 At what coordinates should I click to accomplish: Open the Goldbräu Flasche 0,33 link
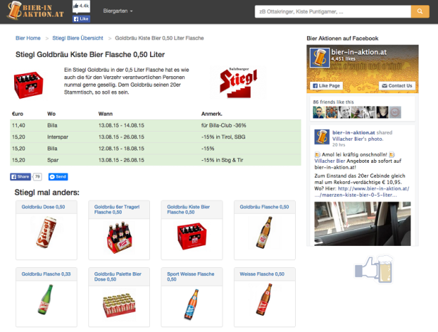click(x=46, y=274)
